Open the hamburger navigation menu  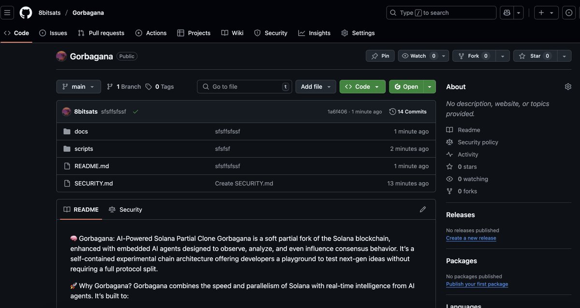[x=7, y=13]
